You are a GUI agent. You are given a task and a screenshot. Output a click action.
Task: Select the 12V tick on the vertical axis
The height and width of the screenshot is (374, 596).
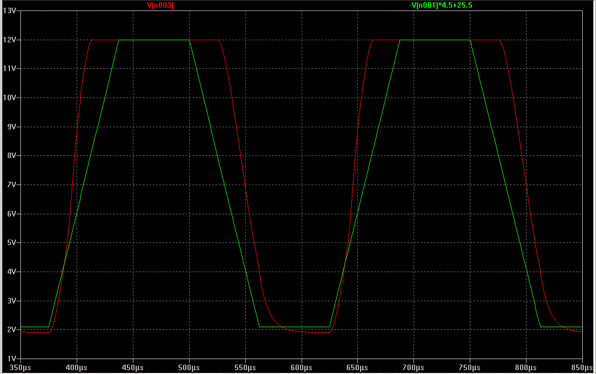9,40
